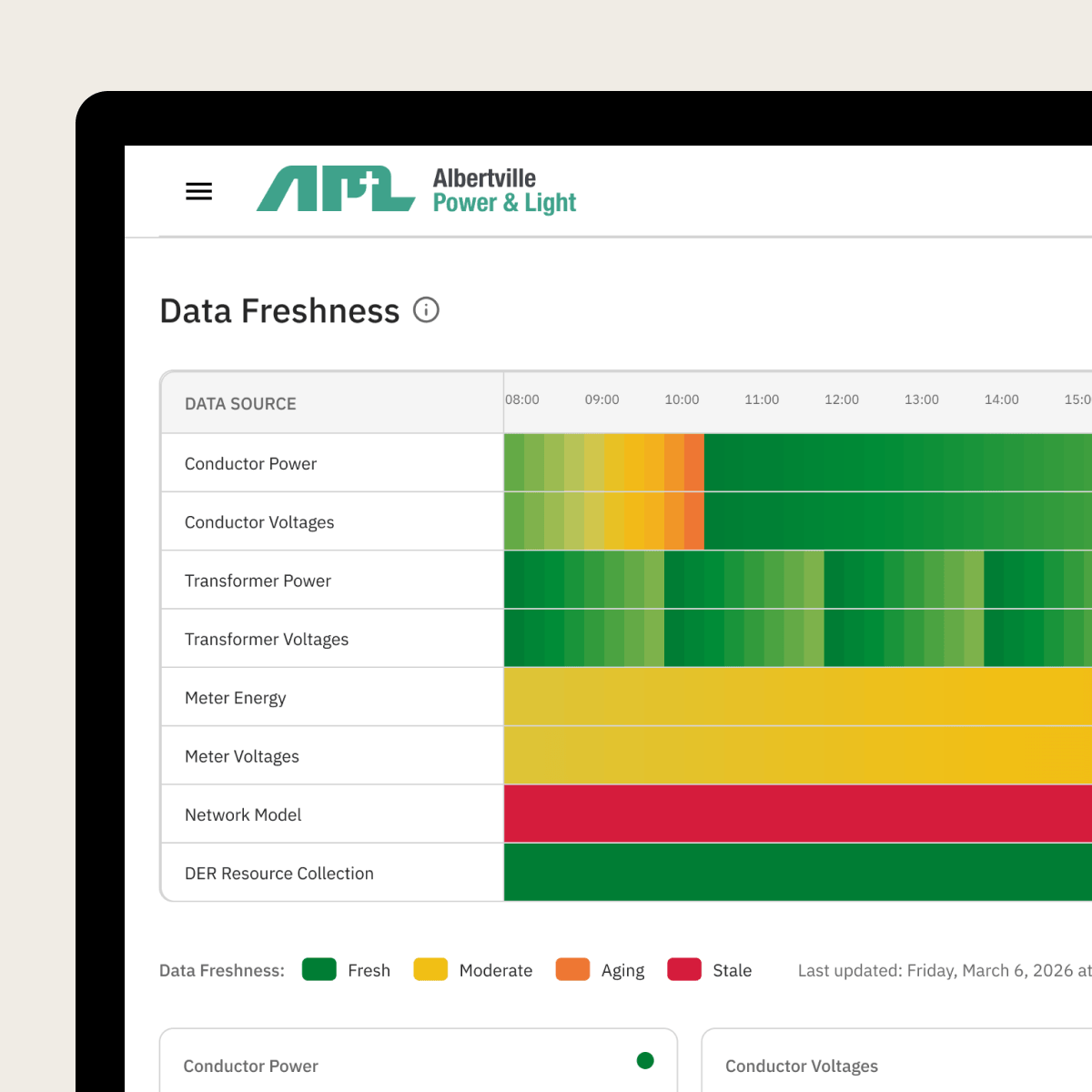Click the Last updated timestamp text
Screen dimensions: 1092x1092
pyautogui.click(x=945, y=971)
